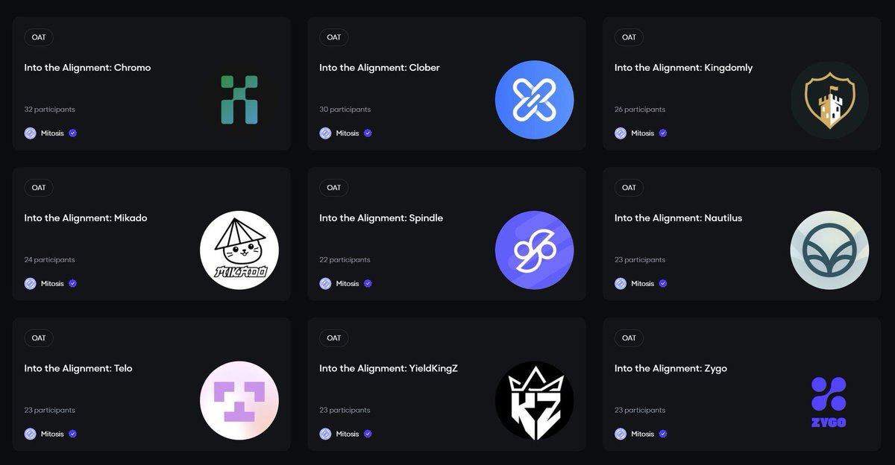Click the Mikado cat logo

click(x=239, y=250)
